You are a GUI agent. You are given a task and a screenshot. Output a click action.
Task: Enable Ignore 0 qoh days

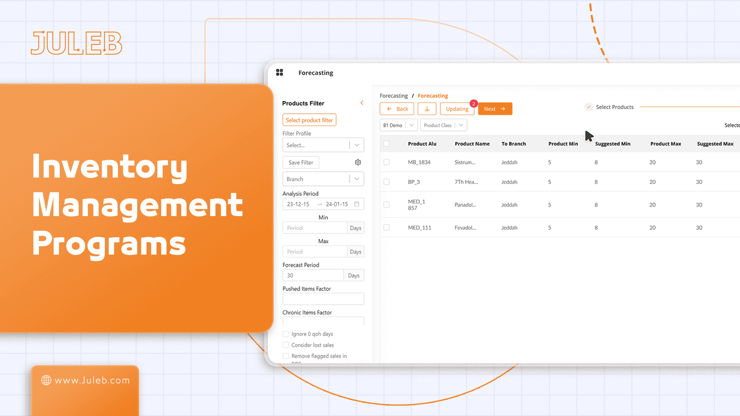[x=286, y=334]
